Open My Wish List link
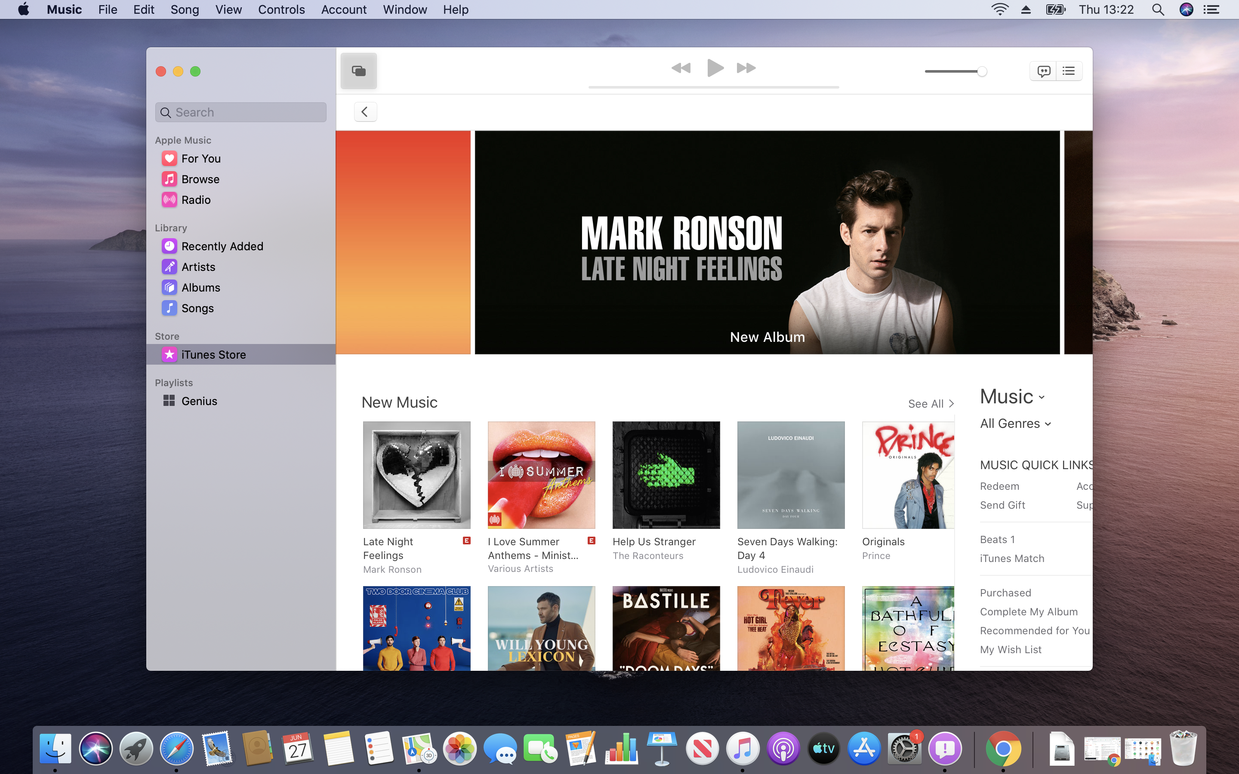 1010,650
